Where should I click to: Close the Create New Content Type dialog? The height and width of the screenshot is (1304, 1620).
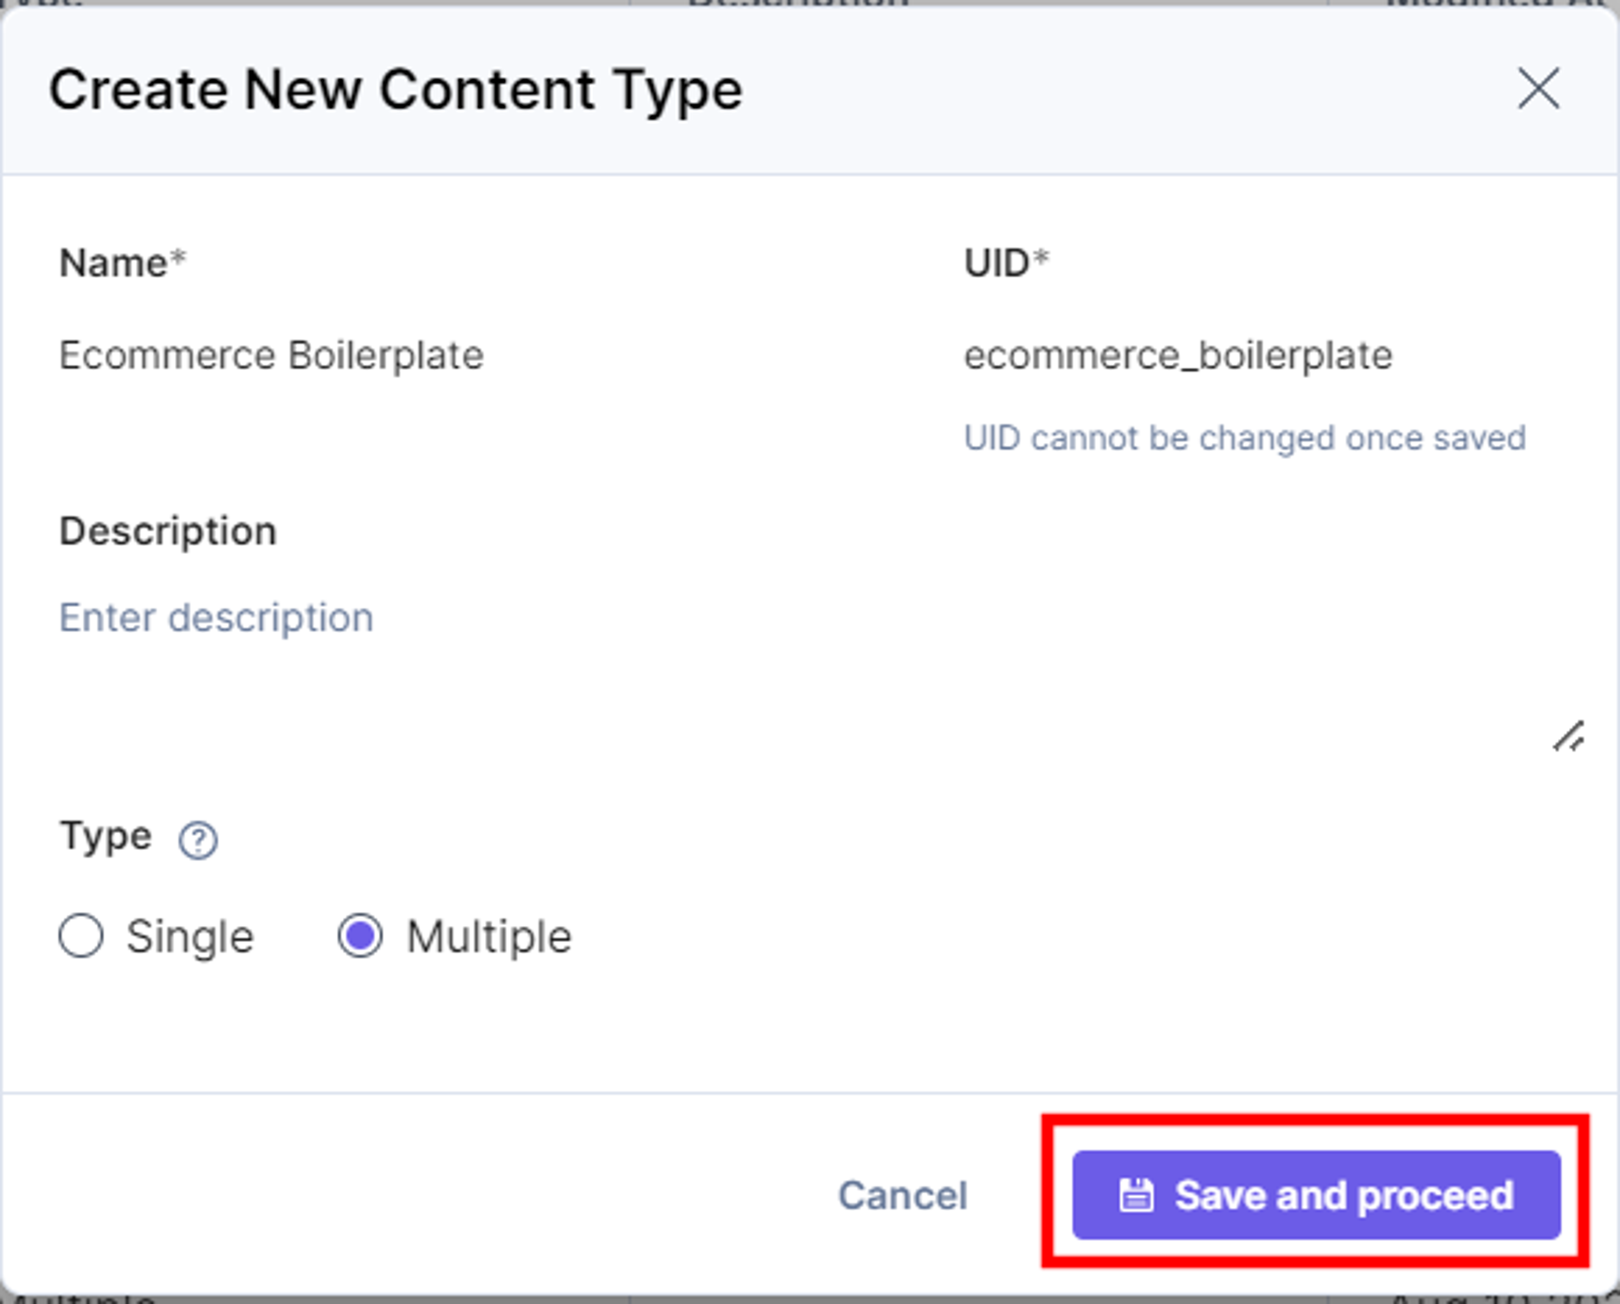[x=1538, y=89]
